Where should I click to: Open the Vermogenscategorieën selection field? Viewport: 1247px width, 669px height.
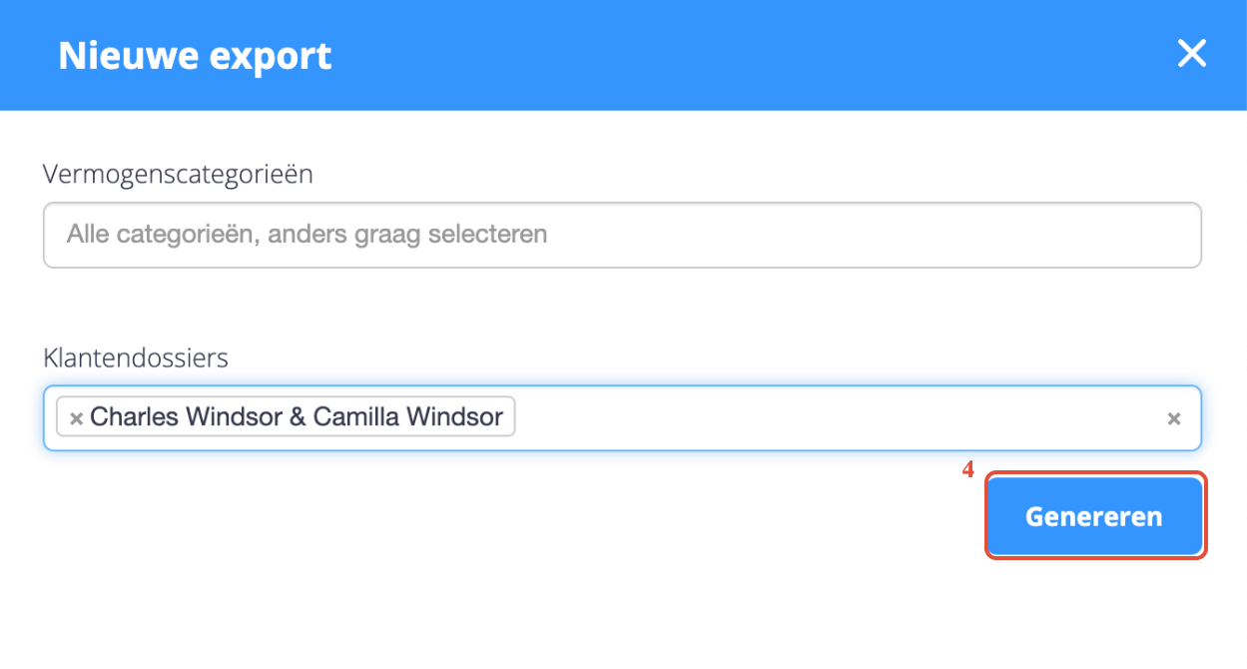tap(621, 236)
